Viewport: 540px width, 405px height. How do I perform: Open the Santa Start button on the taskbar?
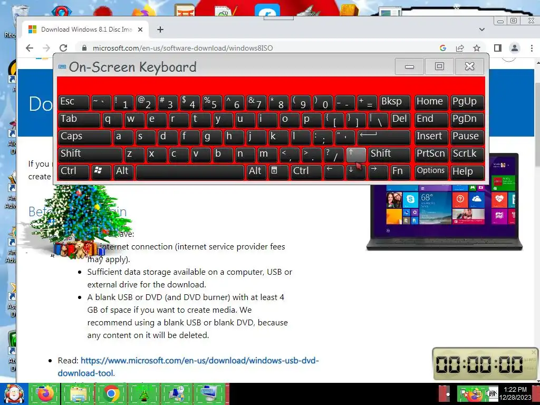coord(14,393)
